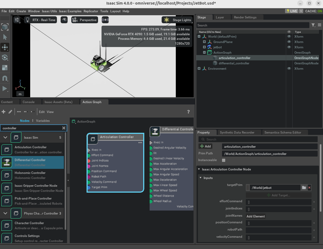Open Replicator menu

click(91, 11)
